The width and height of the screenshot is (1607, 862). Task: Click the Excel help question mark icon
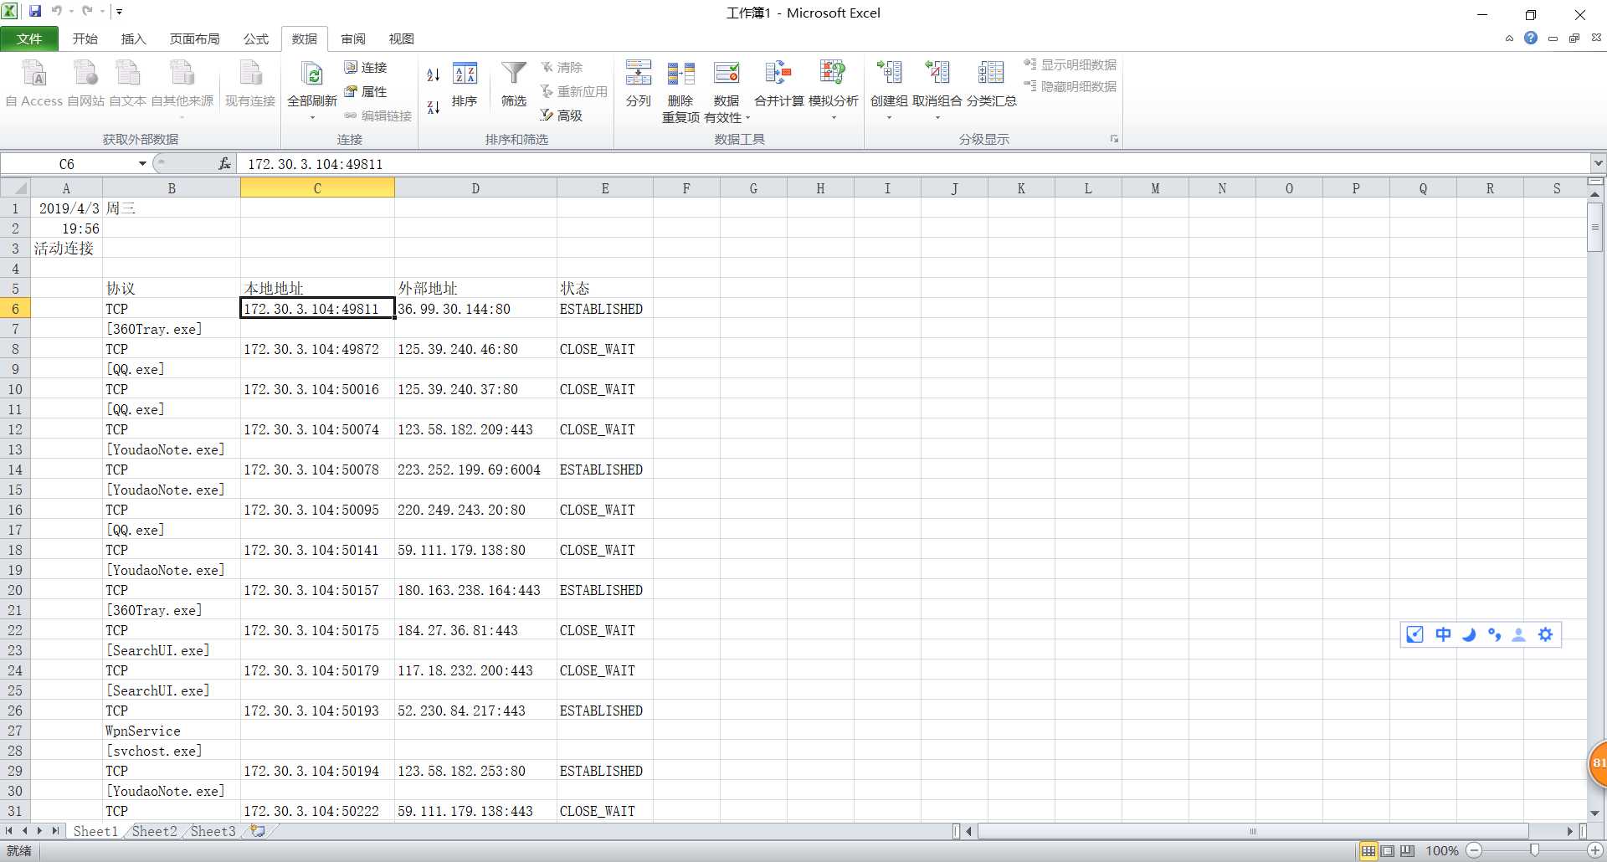(x=1531, y=38)
